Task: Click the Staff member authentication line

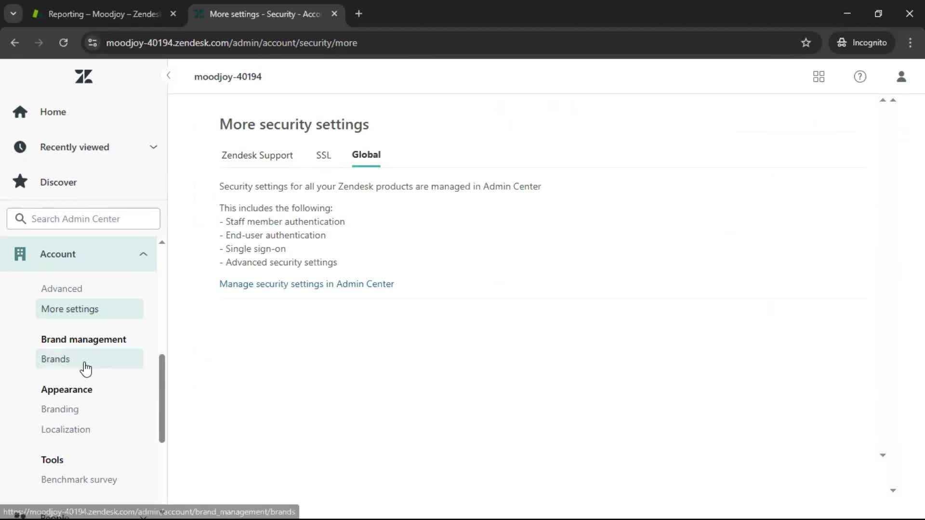Action: [x=282, y=221]
